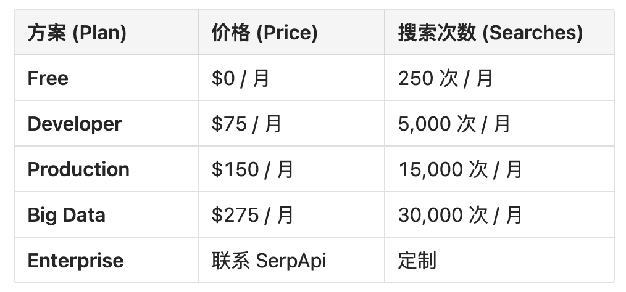Select the $0 / 月 price cell
Image resolution: width=626 pixels, height=292 pixels.
click(241, 78)
